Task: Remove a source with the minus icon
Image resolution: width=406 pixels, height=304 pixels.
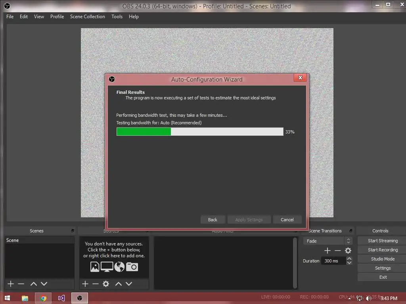Action: coord(95,284)
